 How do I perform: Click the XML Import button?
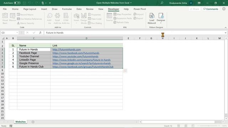[x=139, y=14]
